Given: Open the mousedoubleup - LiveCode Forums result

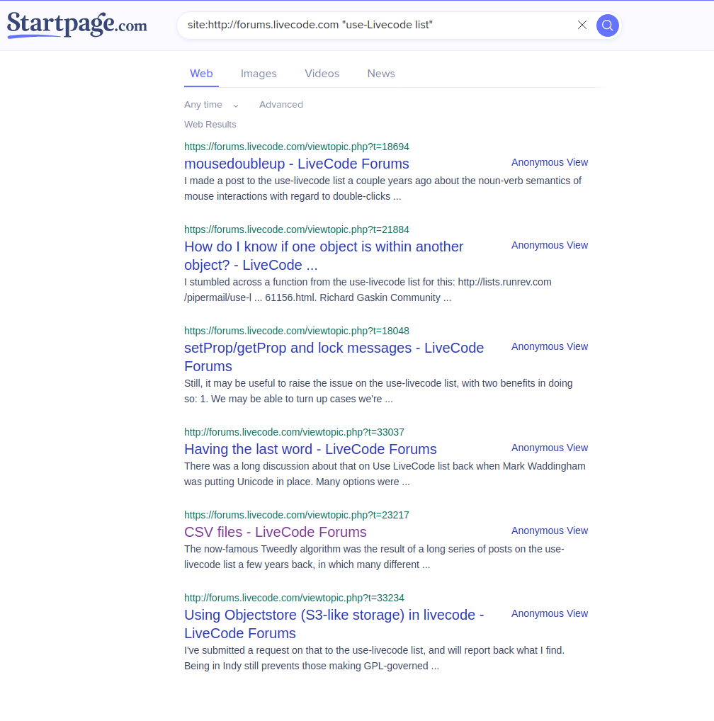Looking at the screenshot, I should (297, 164).
